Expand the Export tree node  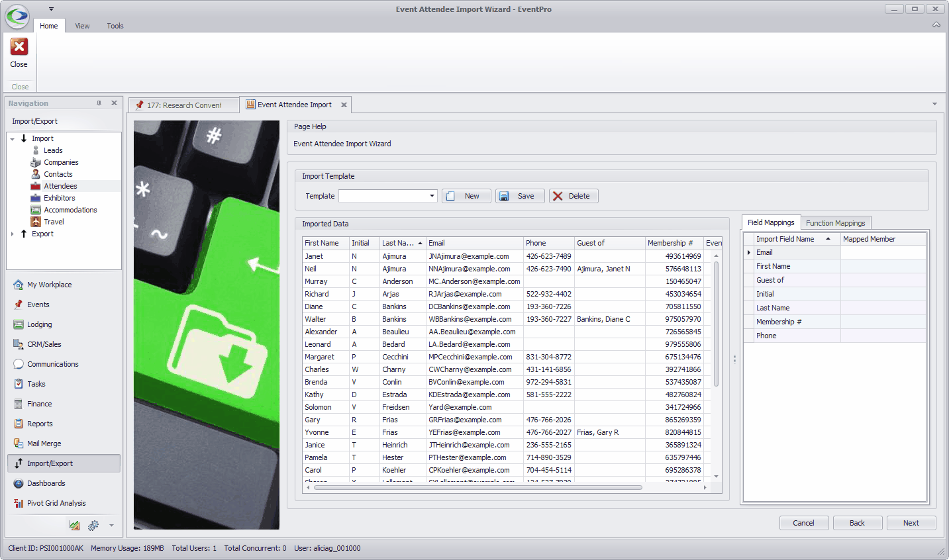click(x=12, y=234)
